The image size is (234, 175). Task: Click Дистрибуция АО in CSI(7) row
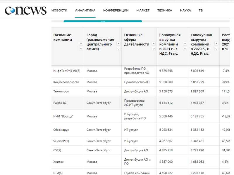(x=136, y=150)
